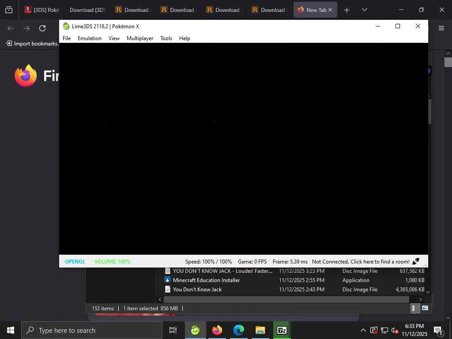Viewport: 452px width, 339px height.
Task: Click Explorer horizontal scrollbar right arrow
Action: pyautogui.click(x=420, y=300)
